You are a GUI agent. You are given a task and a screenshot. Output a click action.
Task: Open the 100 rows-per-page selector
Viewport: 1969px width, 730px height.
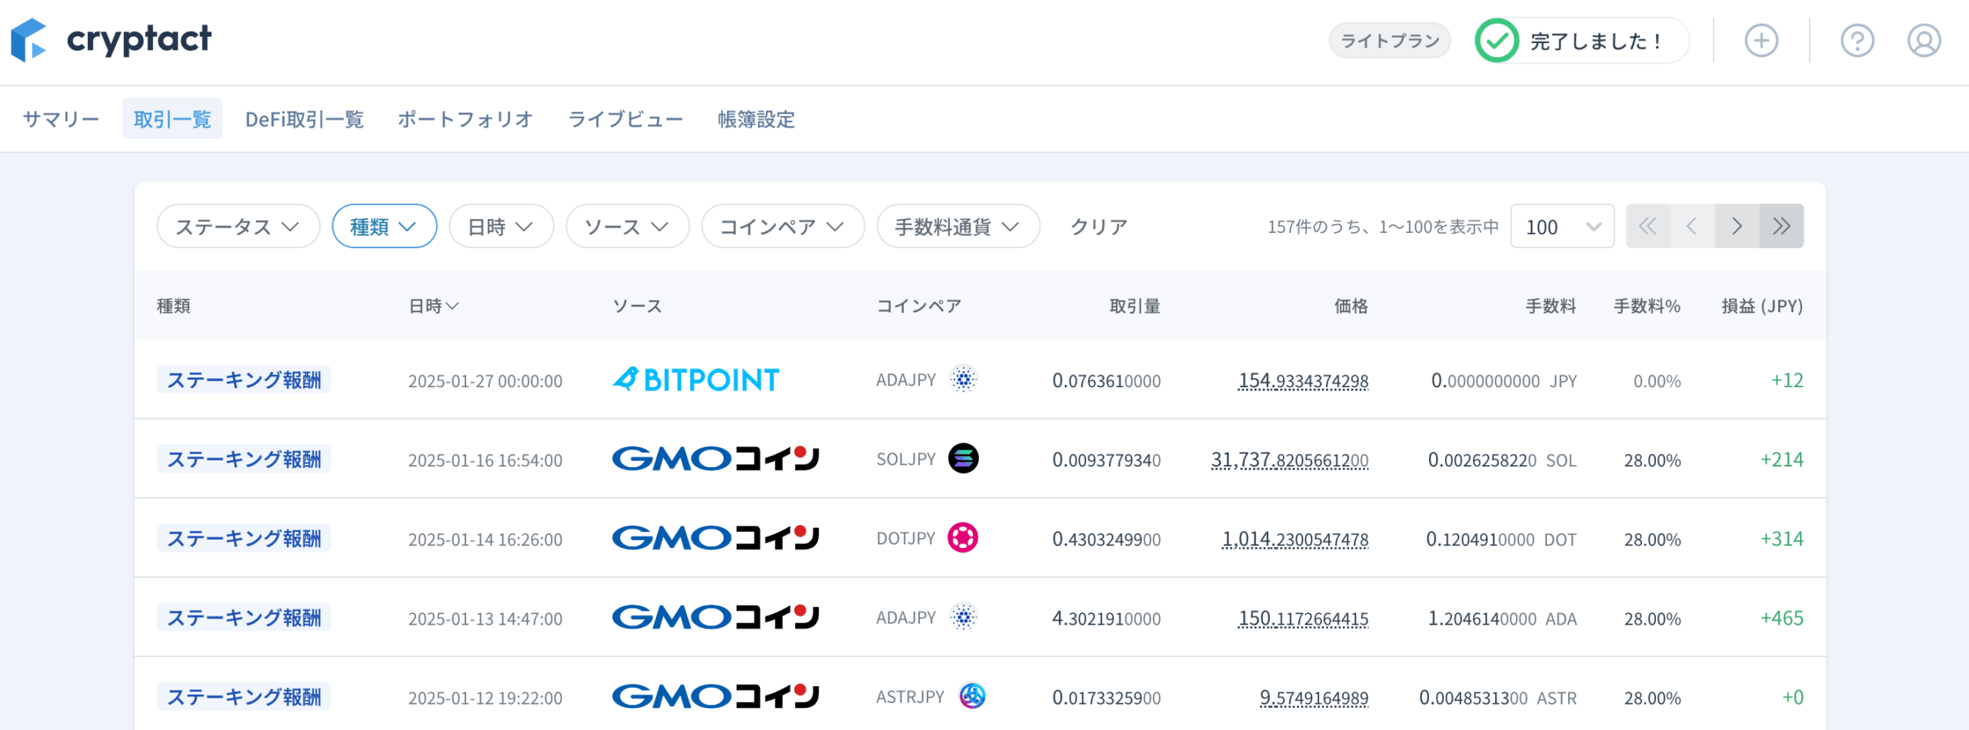(x=1562, y=226)
